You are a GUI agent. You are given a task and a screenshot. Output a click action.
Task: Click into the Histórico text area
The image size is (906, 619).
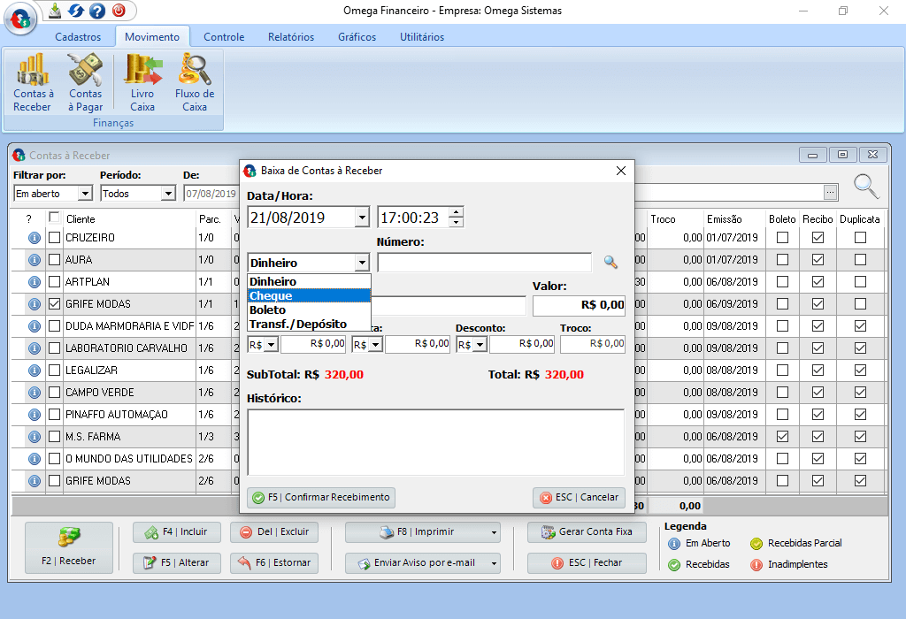[435, 440]
